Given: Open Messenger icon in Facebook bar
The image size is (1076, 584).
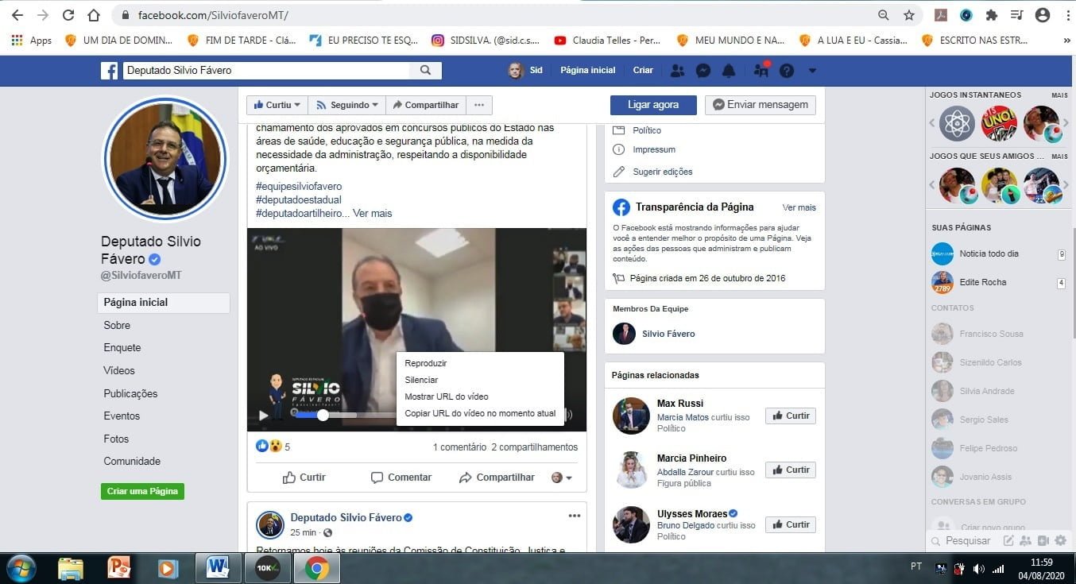Looking at the screenshot, I should (x=703, y=71).
